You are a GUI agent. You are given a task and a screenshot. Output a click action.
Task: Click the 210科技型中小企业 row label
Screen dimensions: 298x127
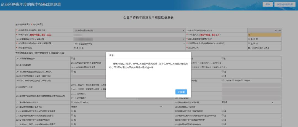click(x=25, y=87)
